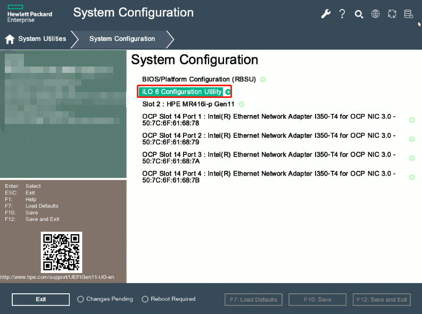Image resolution: width=422 pixels, height=314 pixels.
Task: Open language selection globe icon
Action: coord(375,14)
